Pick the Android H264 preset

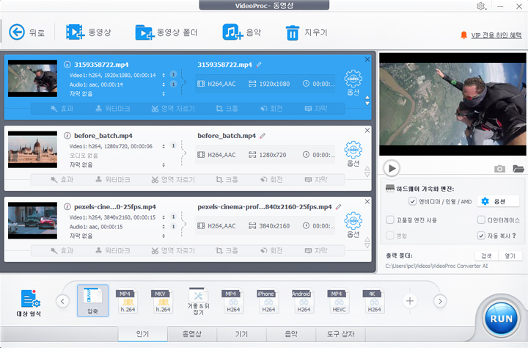point(304,301)
